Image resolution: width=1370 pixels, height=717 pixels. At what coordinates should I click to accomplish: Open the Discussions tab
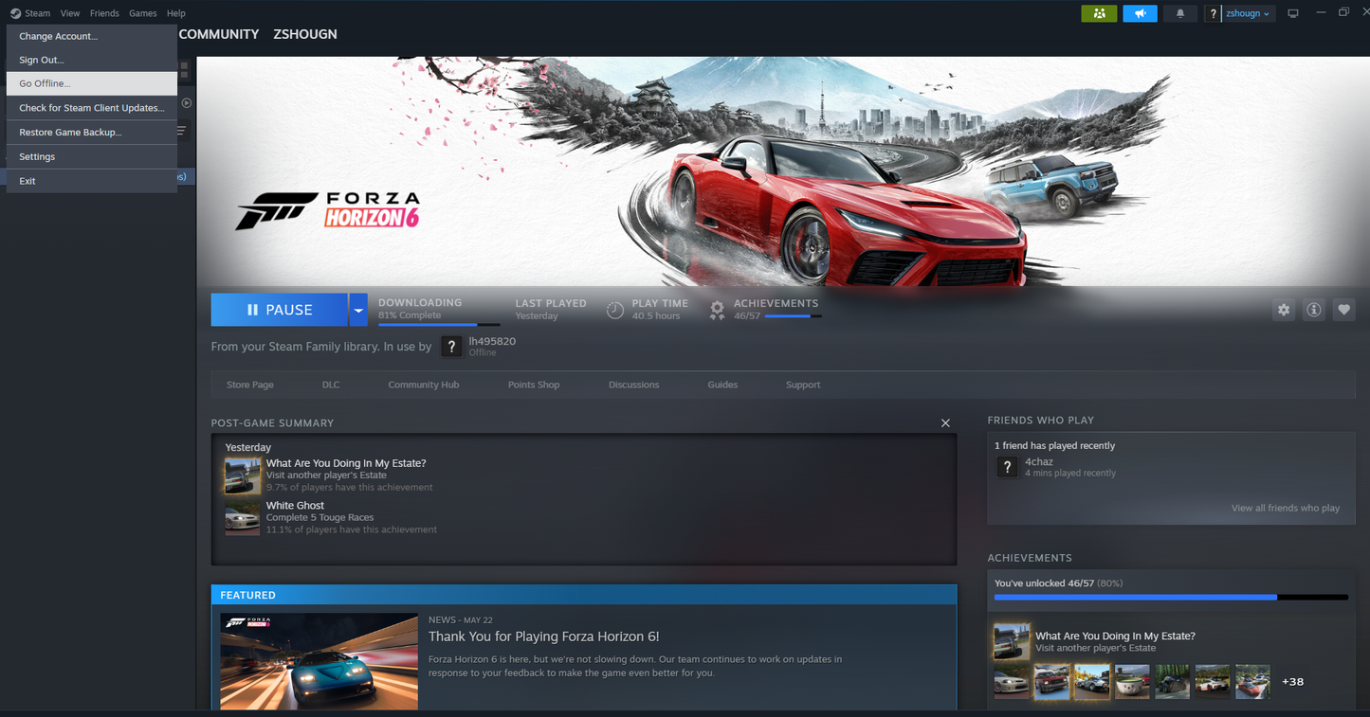634,385
